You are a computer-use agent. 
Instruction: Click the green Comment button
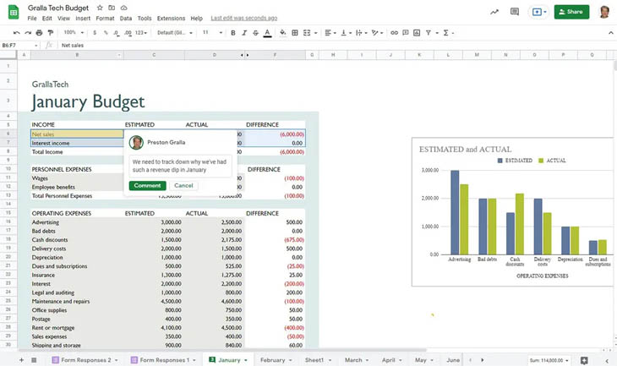(x=147, y=185)
